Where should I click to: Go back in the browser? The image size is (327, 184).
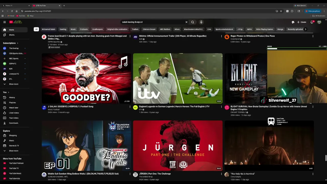point(3,11)
